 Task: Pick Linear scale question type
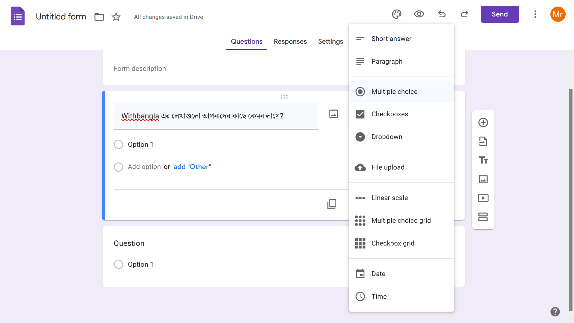pyautogui.click(x=390, y=198)
